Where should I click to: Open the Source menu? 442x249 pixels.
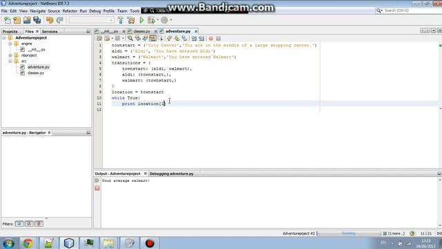[x=54, y=11]
